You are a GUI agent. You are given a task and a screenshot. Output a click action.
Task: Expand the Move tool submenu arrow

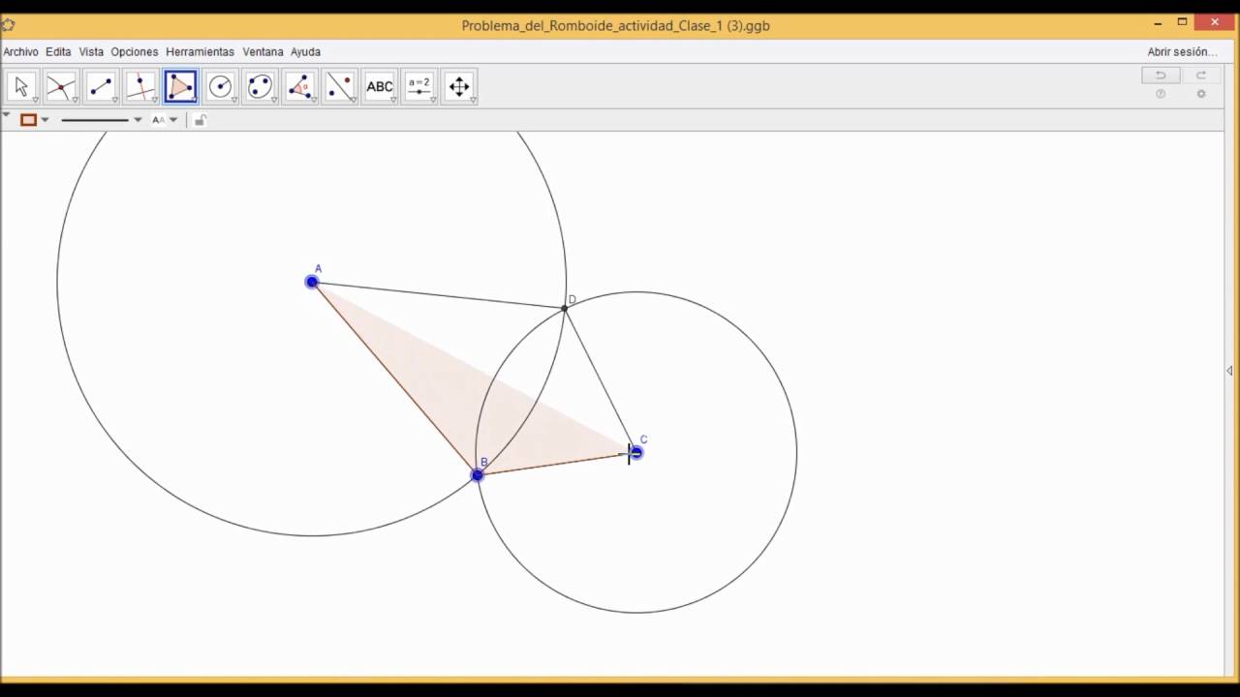(35, 100)
